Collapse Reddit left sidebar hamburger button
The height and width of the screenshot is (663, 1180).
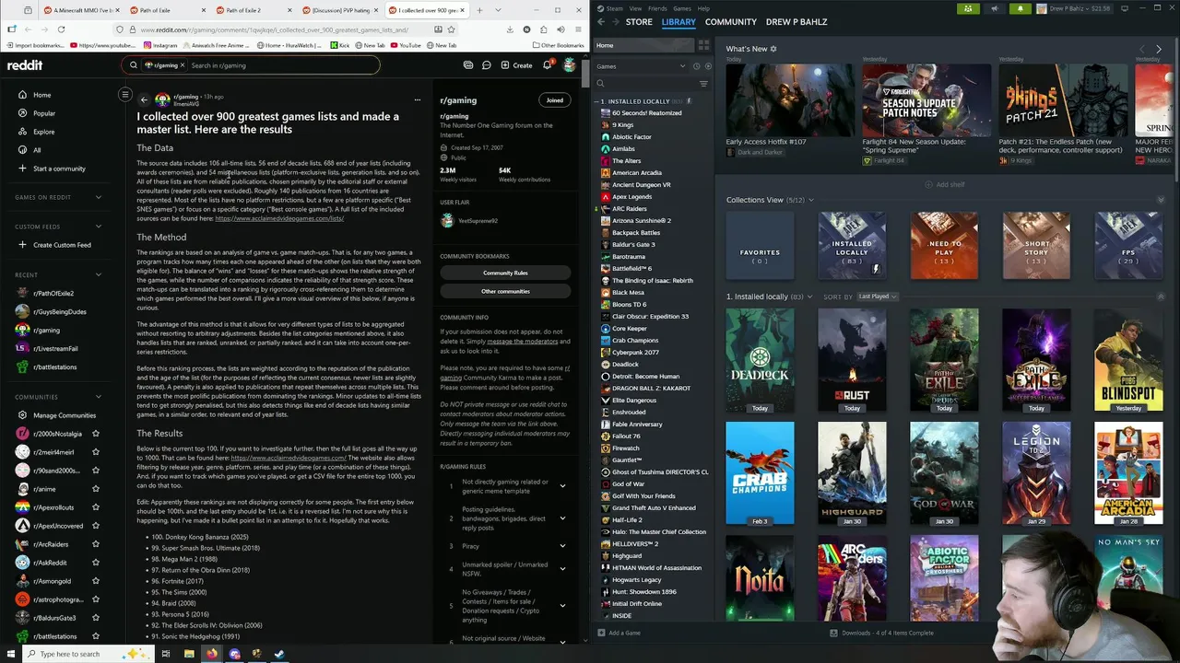pos(125,95)
